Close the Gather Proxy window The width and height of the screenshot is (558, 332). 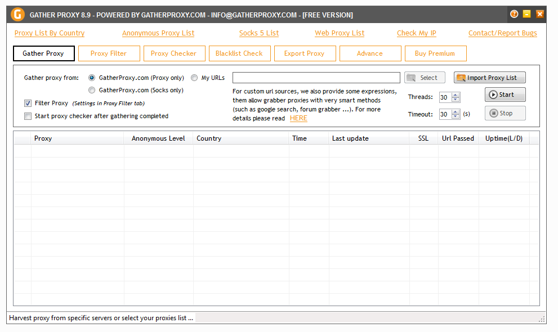tap(540, 14)
